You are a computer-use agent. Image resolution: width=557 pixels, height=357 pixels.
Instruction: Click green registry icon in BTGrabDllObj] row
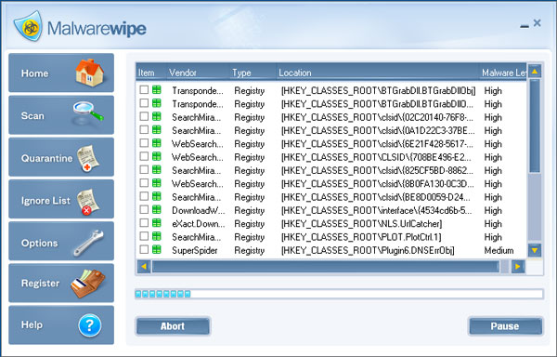click(x=156, y=89)
